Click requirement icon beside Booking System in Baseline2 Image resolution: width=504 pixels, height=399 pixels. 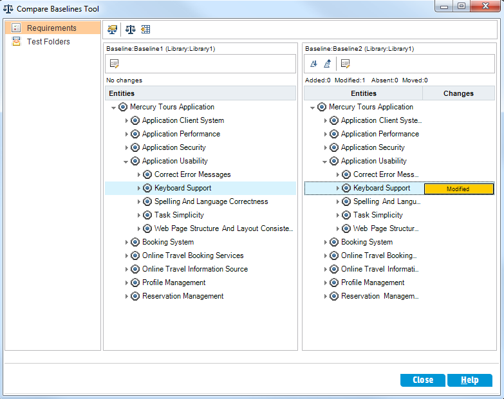click(334, 242)
